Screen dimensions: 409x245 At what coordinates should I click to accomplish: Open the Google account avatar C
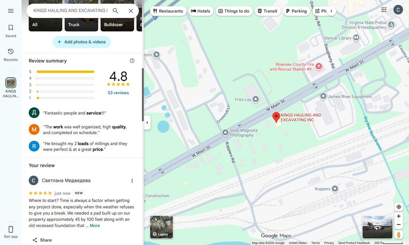398,10
